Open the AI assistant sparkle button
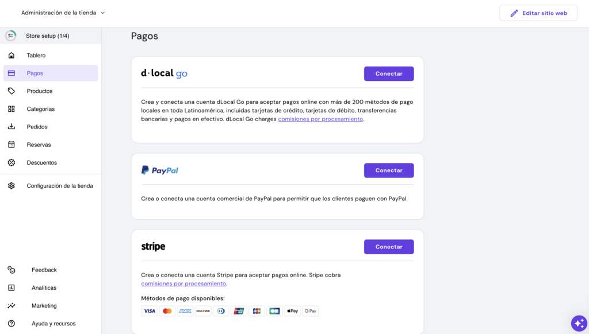The width and height of the screenshot is (589, 334). (578, 323)
